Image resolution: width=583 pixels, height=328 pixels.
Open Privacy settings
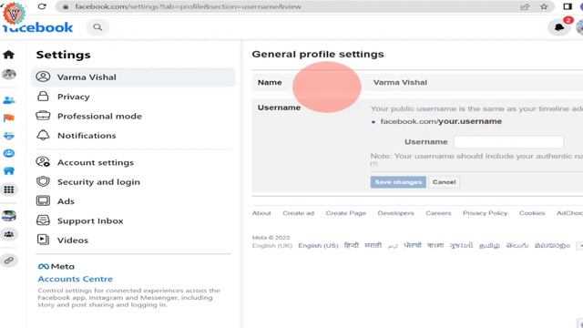coord(133,97)
